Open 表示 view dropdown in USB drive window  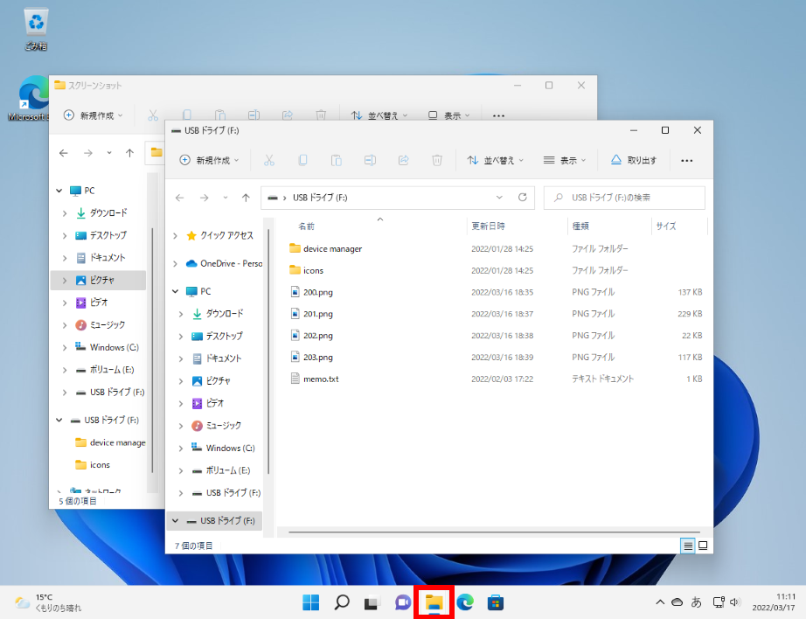(565, 160)
